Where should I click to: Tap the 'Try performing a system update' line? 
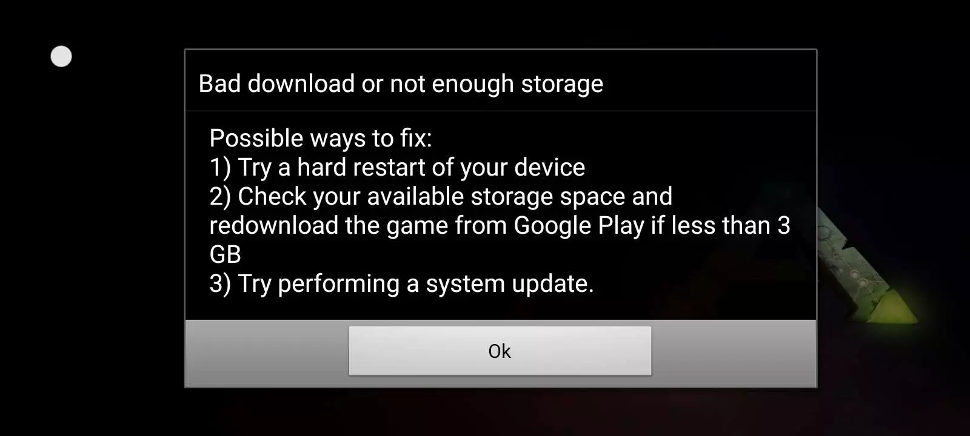click(401, 283)
